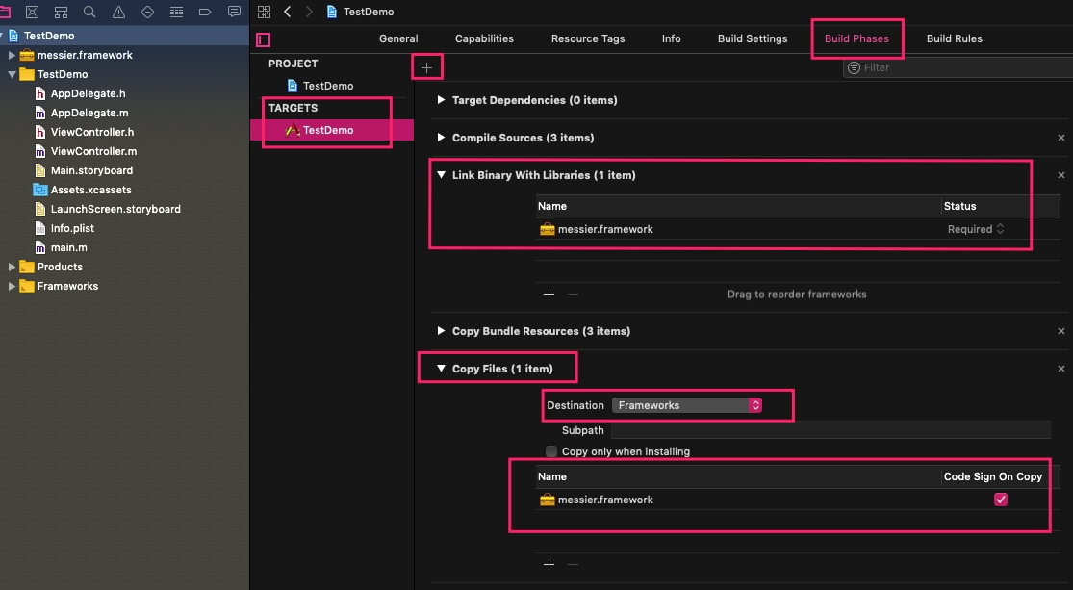
Task: Switch to the General tab
Action: point(398,39)
